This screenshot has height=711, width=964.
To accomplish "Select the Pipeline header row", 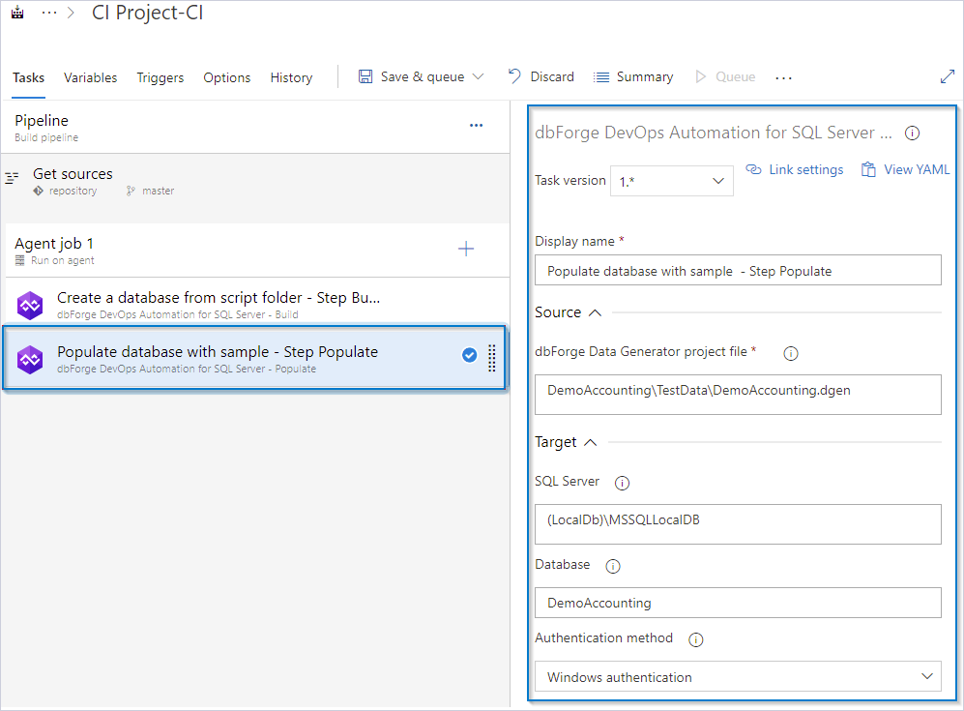I will tap(255, 128).
